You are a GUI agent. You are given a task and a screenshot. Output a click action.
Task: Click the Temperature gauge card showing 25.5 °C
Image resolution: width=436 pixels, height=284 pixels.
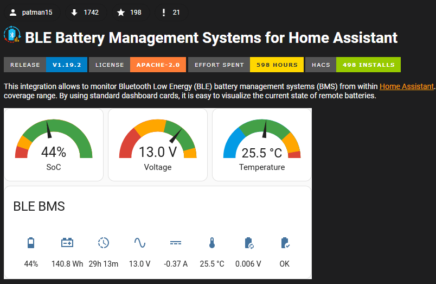[262, 144]
